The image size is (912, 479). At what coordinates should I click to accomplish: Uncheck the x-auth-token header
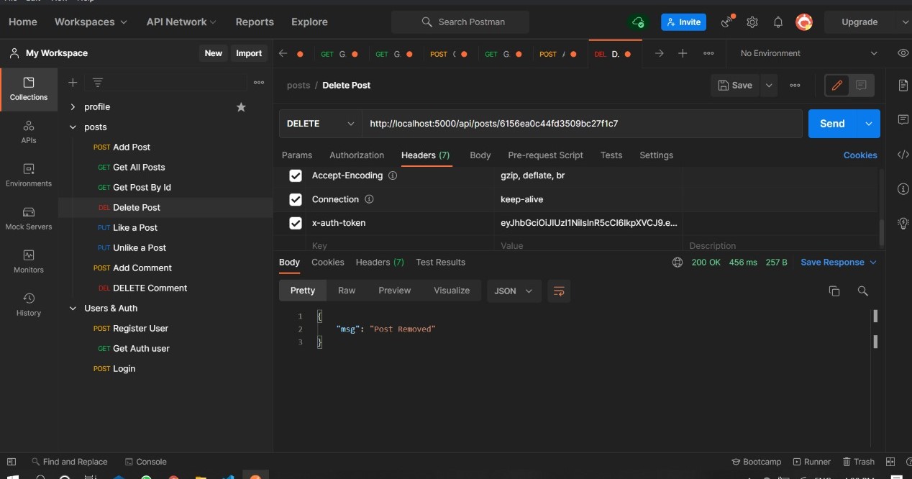[295, 223]
